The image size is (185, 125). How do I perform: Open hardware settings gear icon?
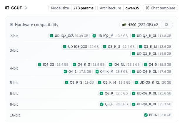(166, 25)
